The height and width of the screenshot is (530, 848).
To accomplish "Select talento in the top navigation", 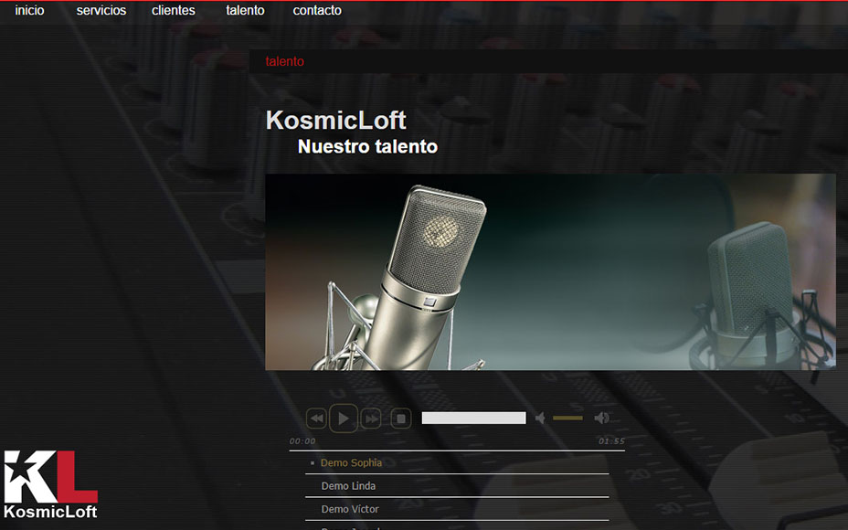I will 245,11.
